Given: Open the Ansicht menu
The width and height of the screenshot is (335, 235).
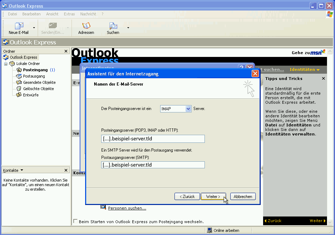Looking at the screenshot, I should point(52,14).
